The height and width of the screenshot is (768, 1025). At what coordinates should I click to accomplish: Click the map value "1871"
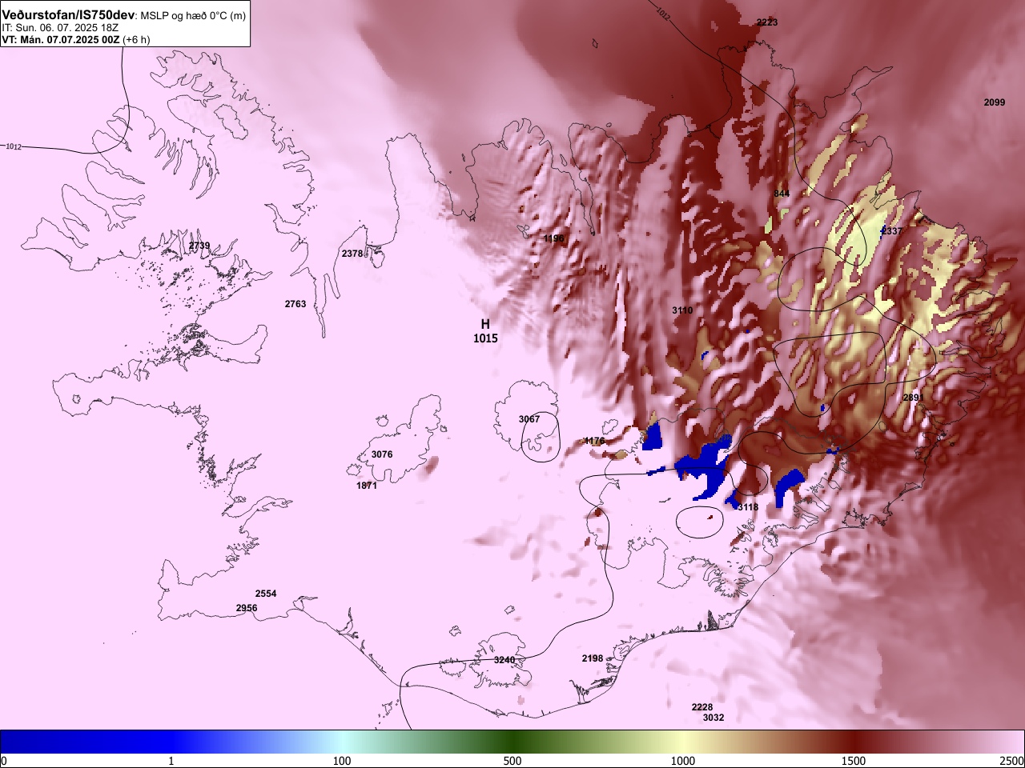[x=367, y=486]
